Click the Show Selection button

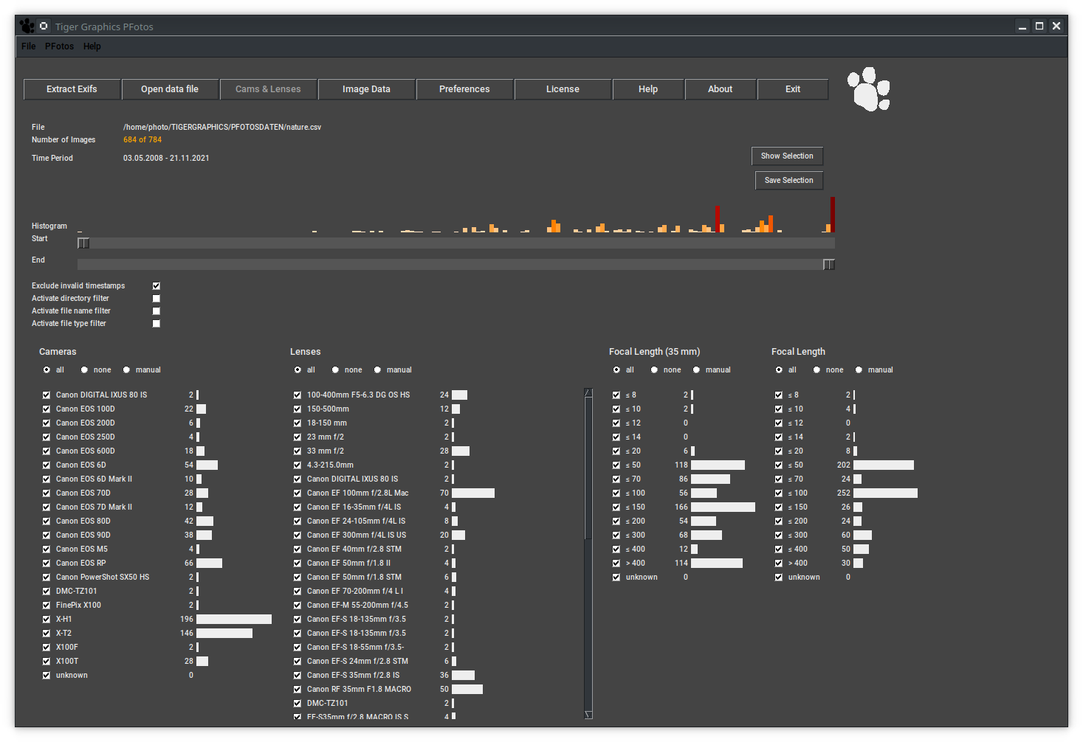(x=787, y=156)
